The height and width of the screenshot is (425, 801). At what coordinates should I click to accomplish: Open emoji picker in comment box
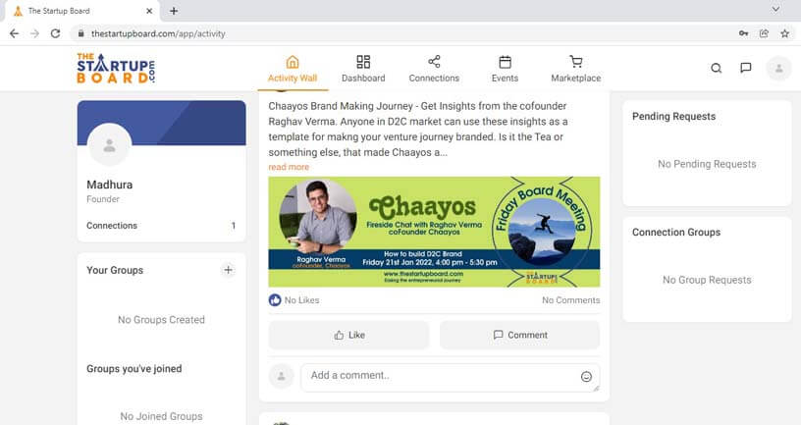[586, 377]
